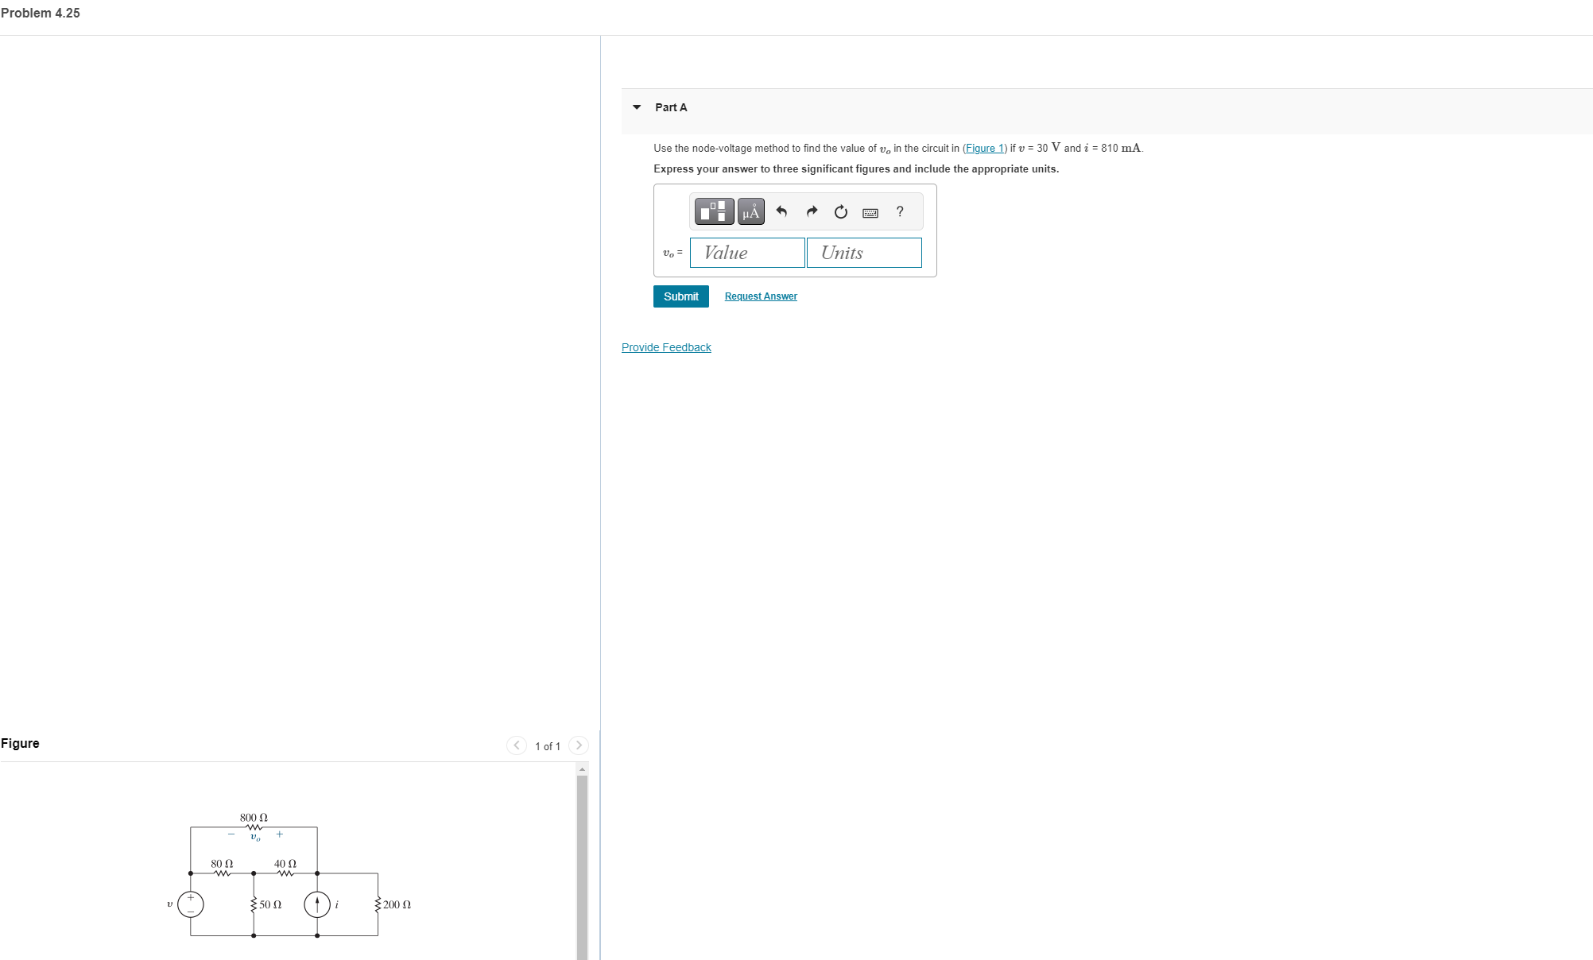This screenshot has width=1593, height=960.
Task: Open the Figure 1 link
Action: pyautogui.click(x=984, y=149)
